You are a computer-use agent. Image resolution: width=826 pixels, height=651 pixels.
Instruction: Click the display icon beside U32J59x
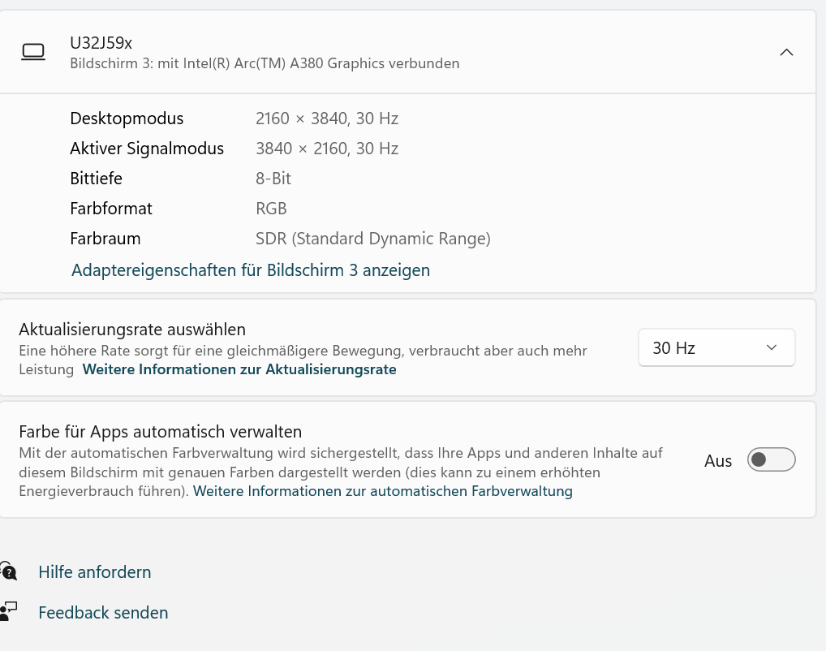pyautogui.click(x=33, y=52)
